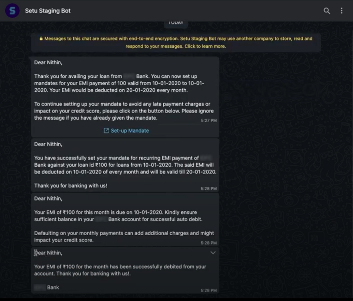Click the "Dear Nithin," greeting in the first message

[48, 62]
